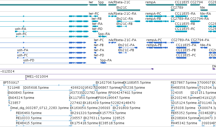Select the Ets21C-RB transcript
Image resolution: width=216 pixels, height=127 pixels.
tap(122, 26)
